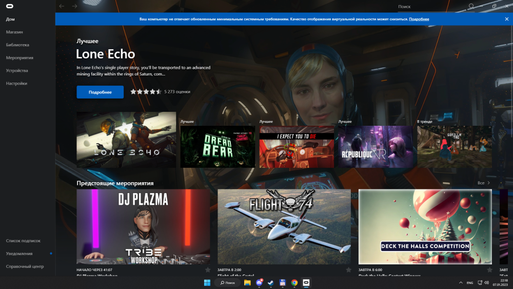Image resolution: width=513 pixels, height=289 pixels.
Task: Launch Steam from the Windows taskbar
Action: (271, 283)
